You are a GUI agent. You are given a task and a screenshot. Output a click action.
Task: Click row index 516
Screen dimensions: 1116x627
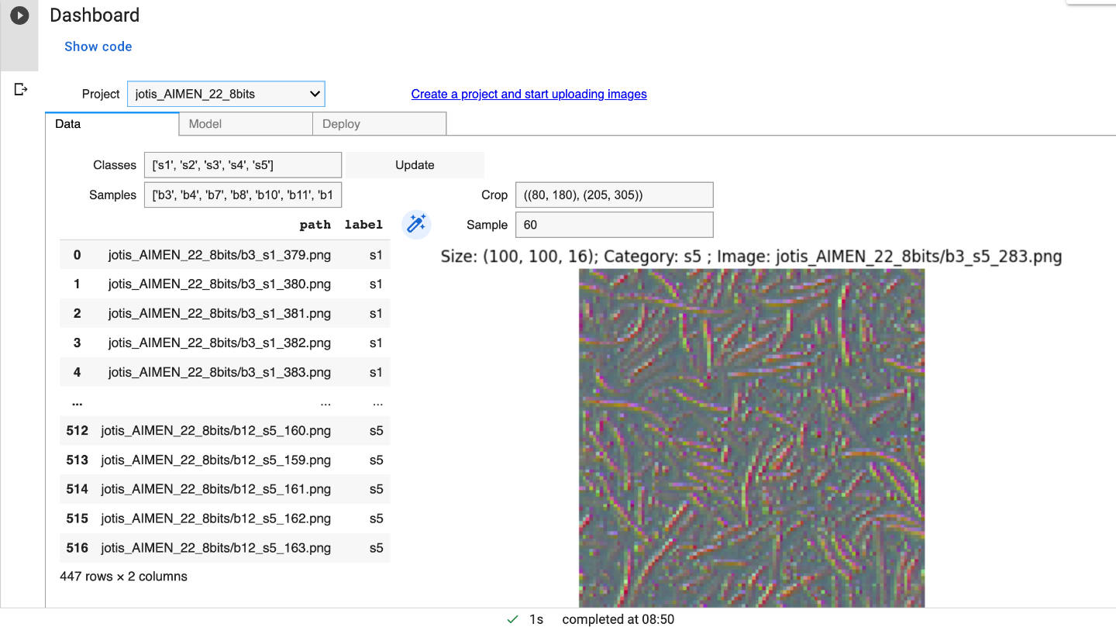point(77,549)
